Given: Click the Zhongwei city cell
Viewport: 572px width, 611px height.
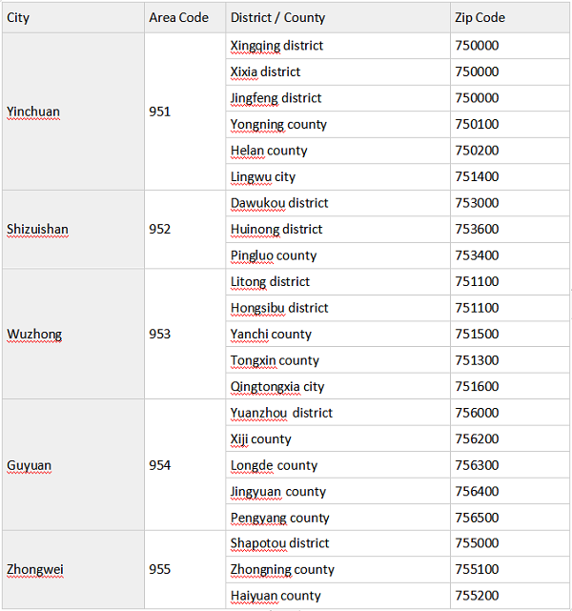Looking at the screenshot, I should point(35,569).
